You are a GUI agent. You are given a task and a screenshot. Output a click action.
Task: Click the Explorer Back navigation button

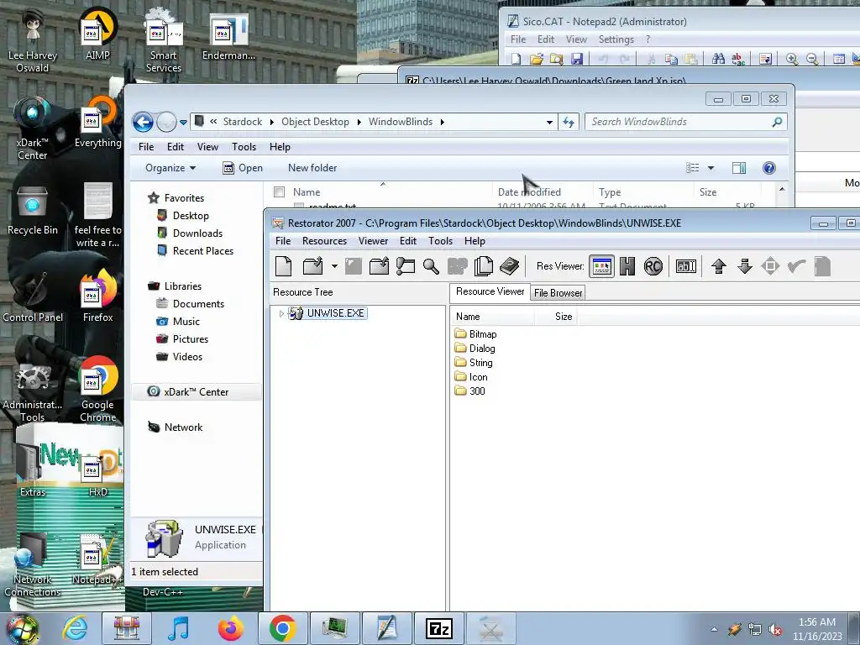pyautogui.click(x=143, y=122)
